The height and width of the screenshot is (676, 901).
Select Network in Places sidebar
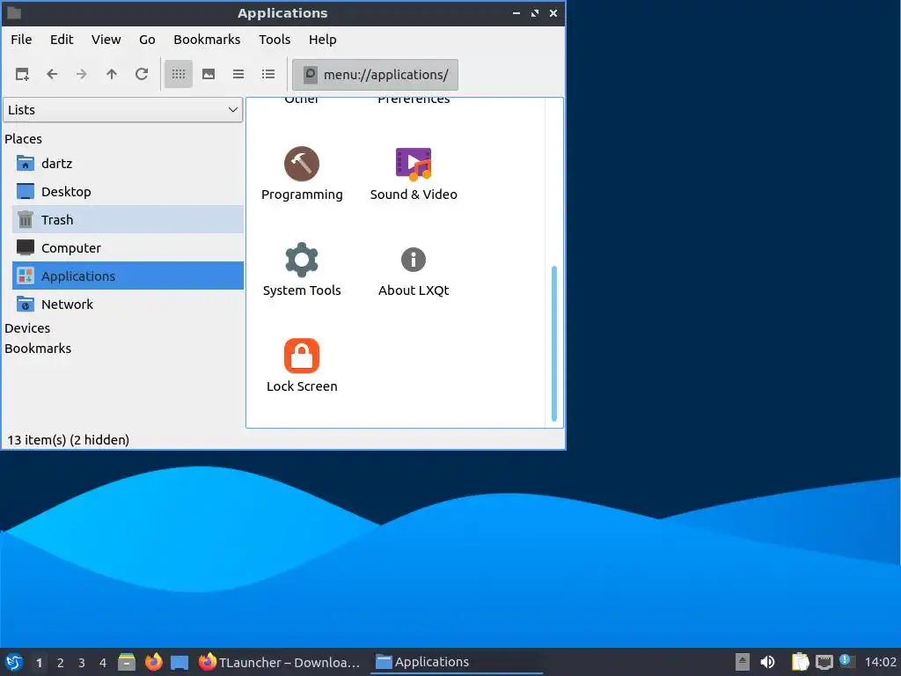click(x=128, y=304)
